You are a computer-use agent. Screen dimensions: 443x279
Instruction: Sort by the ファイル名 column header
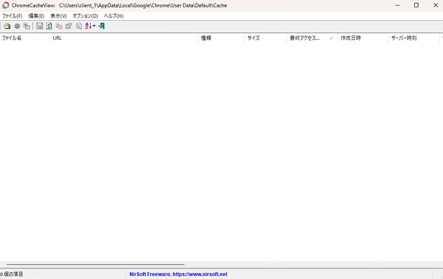[24, 38]
